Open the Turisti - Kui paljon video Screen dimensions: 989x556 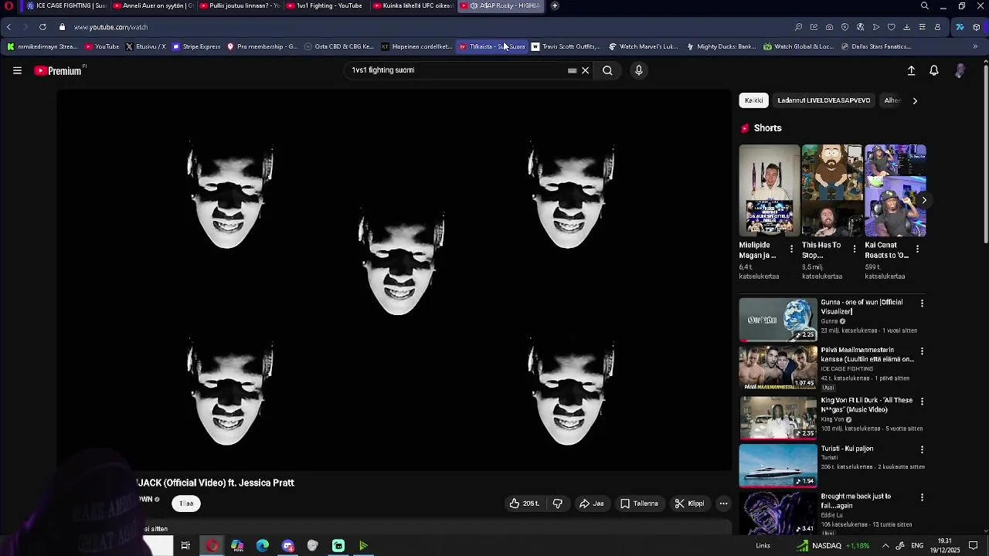[x=778, y=465]
